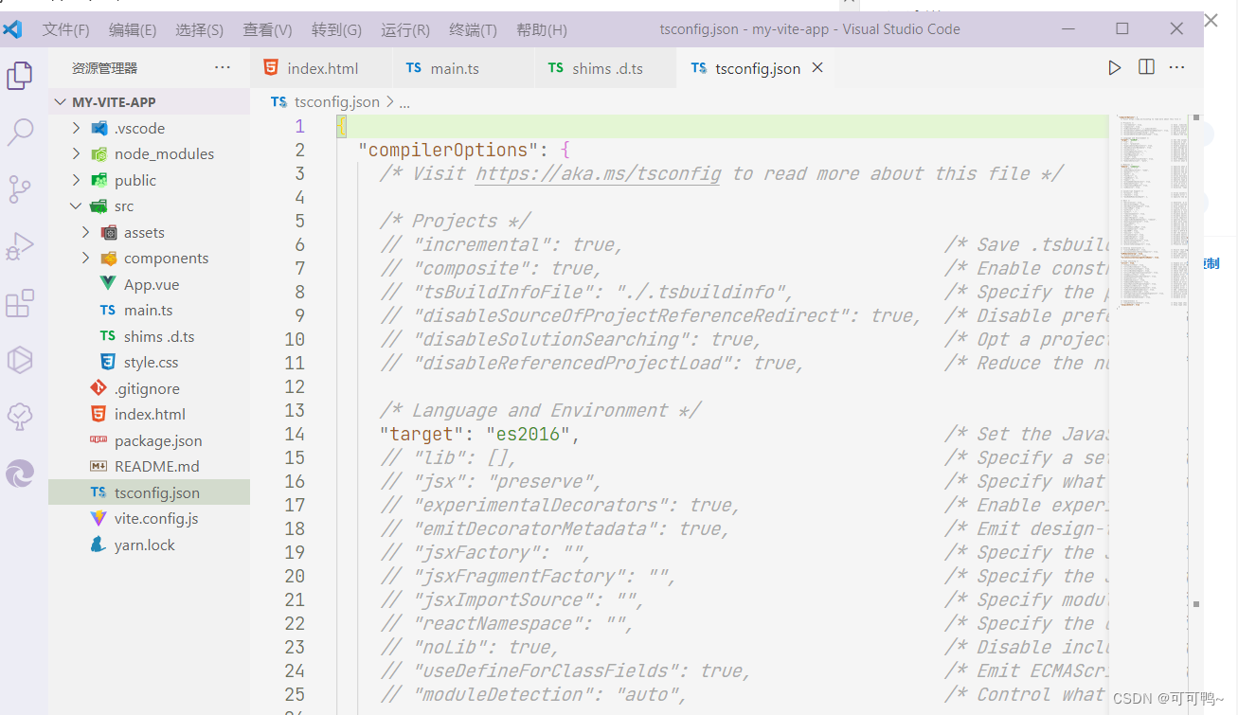
Task: Click the TS icon beside tsconfig.json in explorer
Action: (x=99, y=492)
